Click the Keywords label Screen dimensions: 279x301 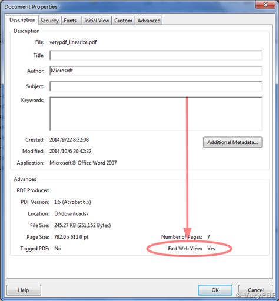click(x=33, y=101)
